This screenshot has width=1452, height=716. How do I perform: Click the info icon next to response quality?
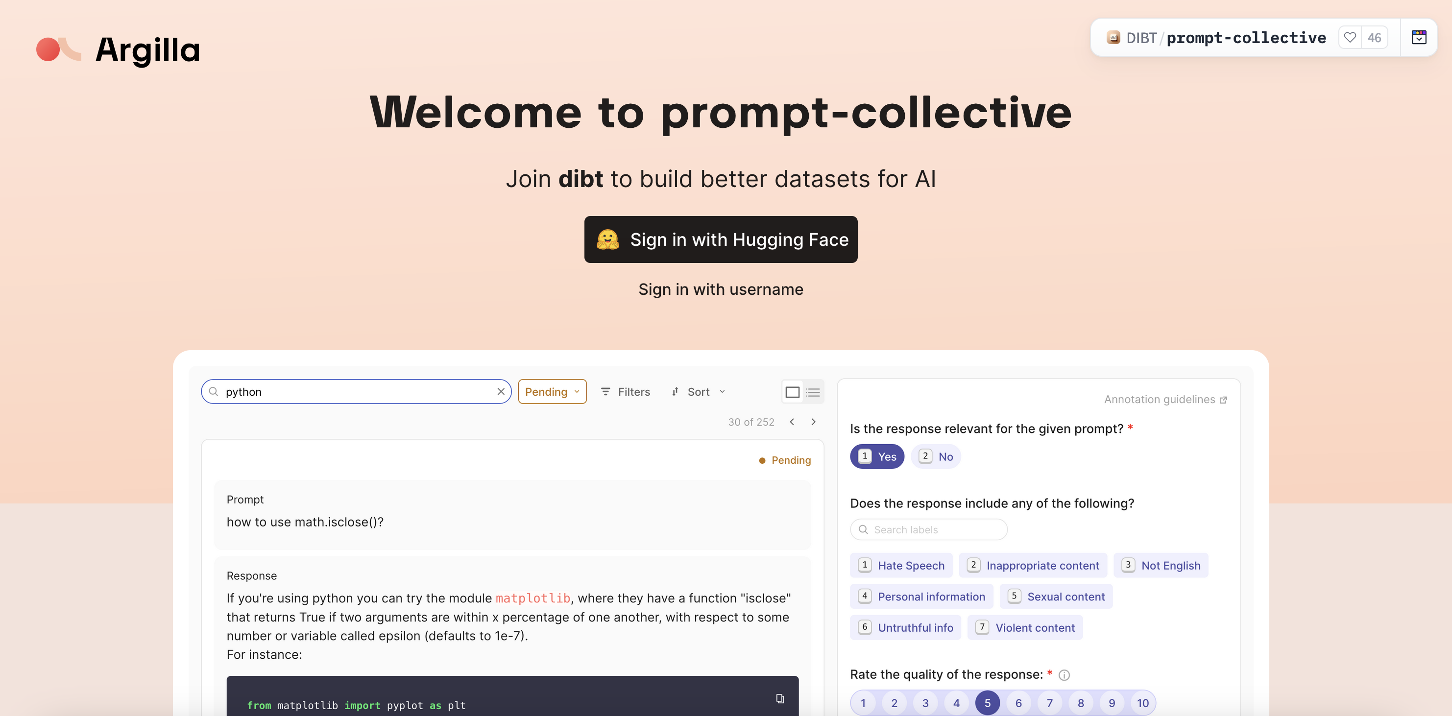point(1064,674)
